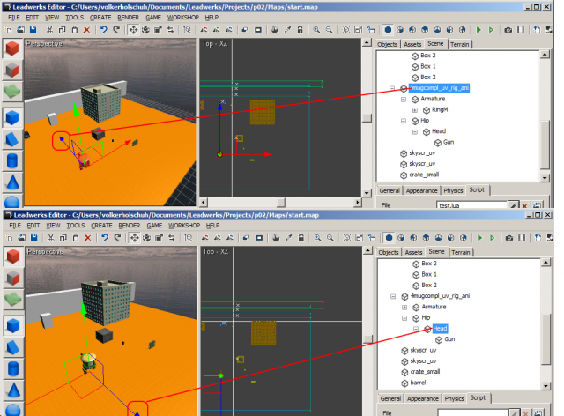564x416 pixels.
Task: Select the cone primitive in lower window sidebar
Action: tap(12, 390)
